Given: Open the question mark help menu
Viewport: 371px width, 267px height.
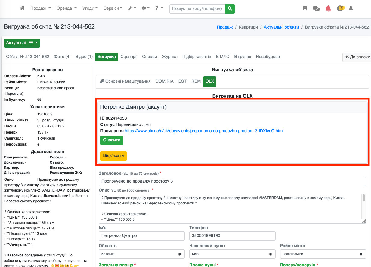Looking at the screenshot, I should [x=159, y=8].
